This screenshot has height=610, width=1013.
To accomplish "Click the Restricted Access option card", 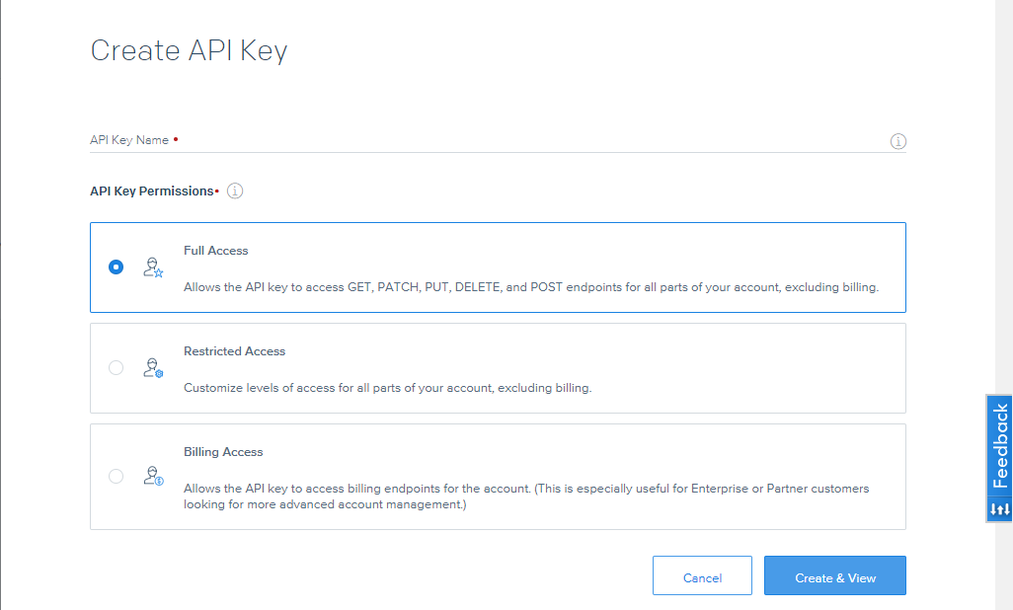I will tap(498, 367).
